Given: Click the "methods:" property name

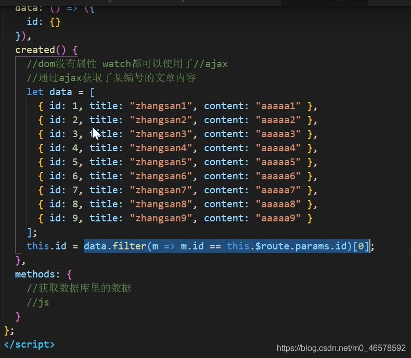Looking at the screenshot, I should click(x=37, y=274).
